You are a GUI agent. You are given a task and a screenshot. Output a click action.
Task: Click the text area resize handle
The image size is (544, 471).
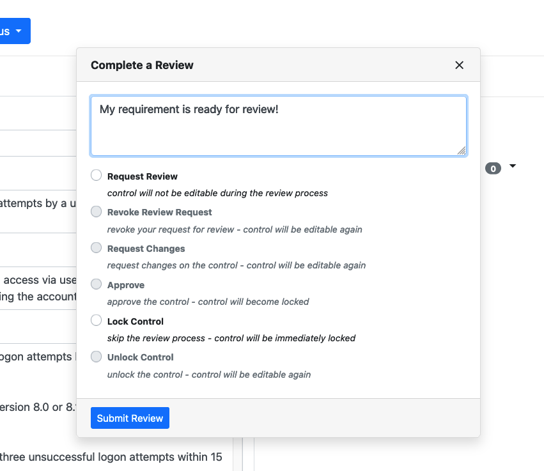point(462,151)
